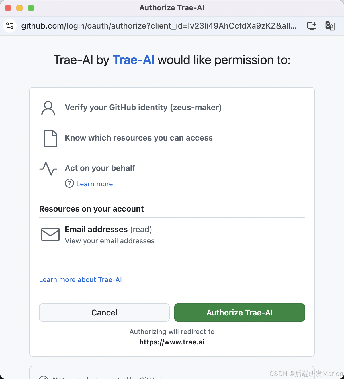Click the green macOS full-screen window button

[31, 8]
